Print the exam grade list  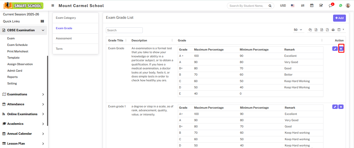(333, 30)
